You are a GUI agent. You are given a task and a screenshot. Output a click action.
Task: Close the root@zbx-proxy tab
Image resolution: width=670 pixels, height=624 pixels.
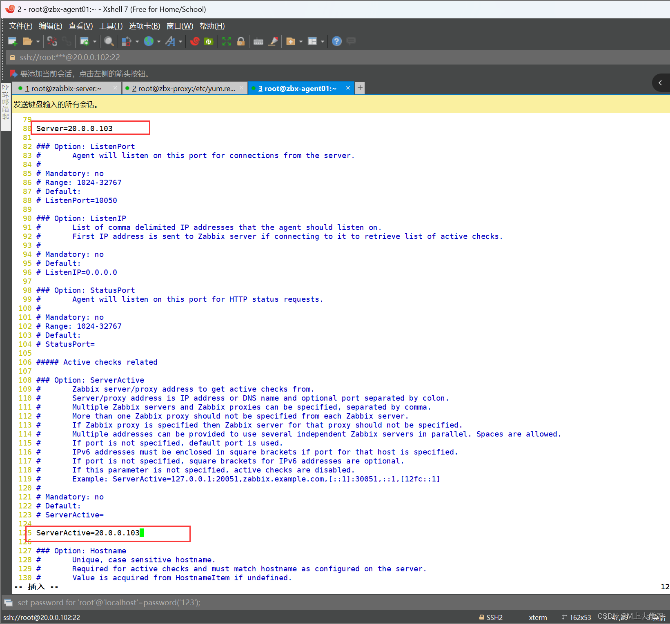[241, 88]
